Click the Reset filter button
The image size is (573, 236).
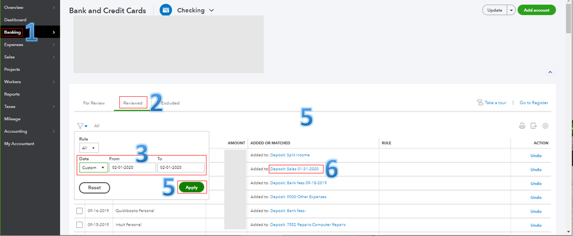pyautogui.click(x=94, y=187)
